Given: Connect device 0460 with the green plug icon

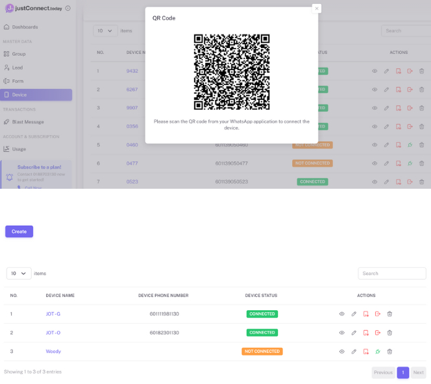Looking at the screenshot, I should click(x=410, y=145).
